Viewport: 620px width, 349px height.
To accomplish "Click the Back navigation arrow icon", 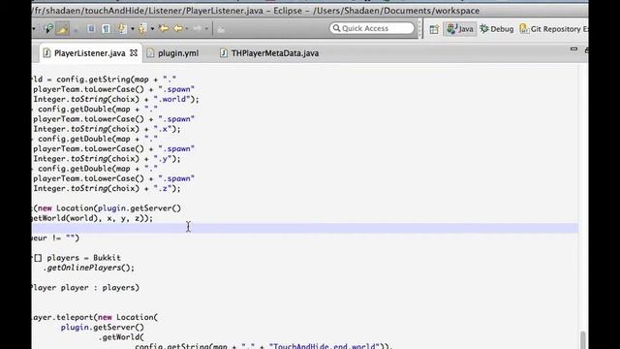I will (x=178, y=28).
